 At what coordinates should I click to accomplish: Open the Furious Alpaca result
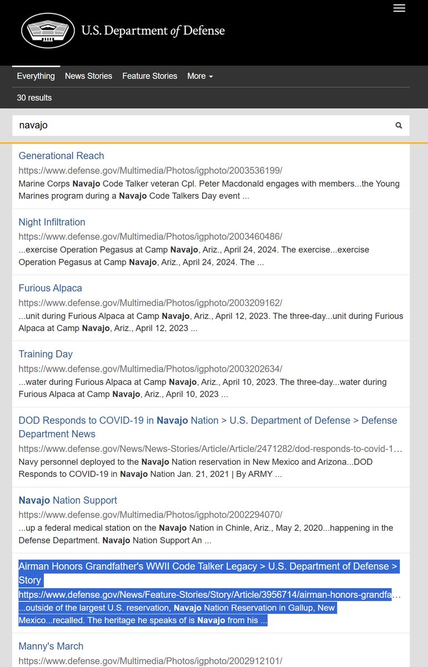50,288
